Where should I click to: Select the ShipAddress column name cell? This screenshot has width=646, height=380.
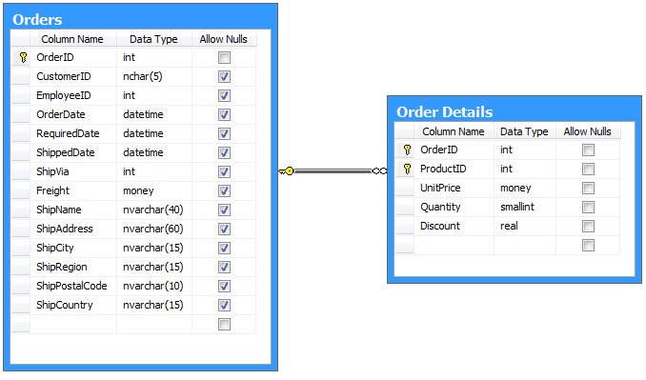(73, 229)
